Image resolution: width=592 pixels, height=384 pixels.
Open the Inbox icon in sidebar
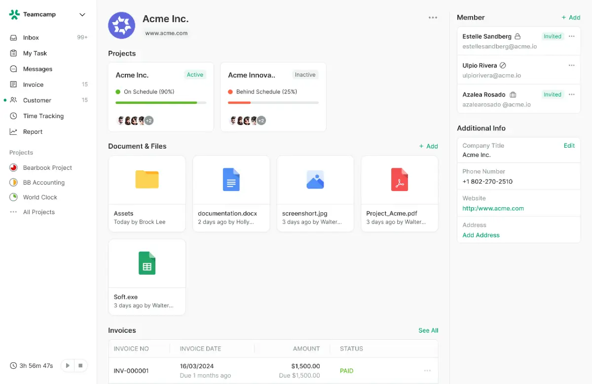click(13, 37)
